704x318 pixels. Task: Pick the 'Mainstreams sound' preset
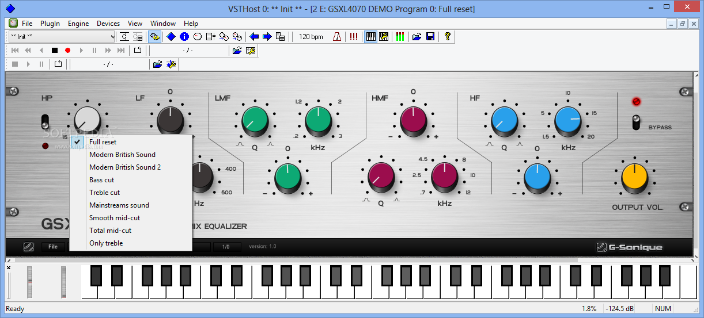pyautogui.click(x=131, y=205)
